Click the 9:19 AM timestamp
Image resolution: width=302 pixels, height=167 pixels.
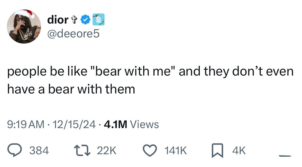point(25,124)
